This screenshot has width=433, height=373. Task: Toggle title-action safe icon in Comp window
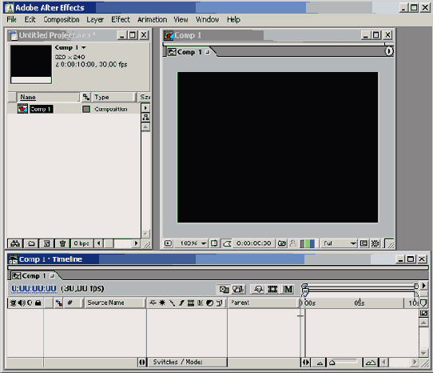click(x=214, y=243)
